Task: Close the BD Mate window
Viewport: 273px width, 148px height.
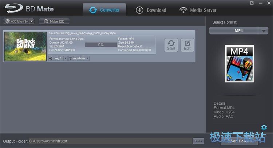Action: (269, 3)
